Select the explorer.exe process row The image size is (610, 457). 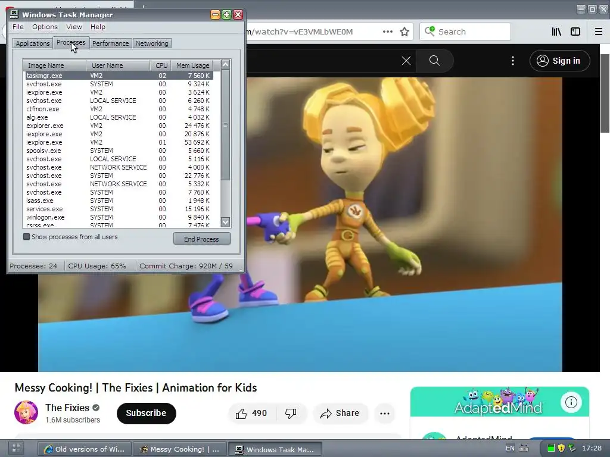119,126
